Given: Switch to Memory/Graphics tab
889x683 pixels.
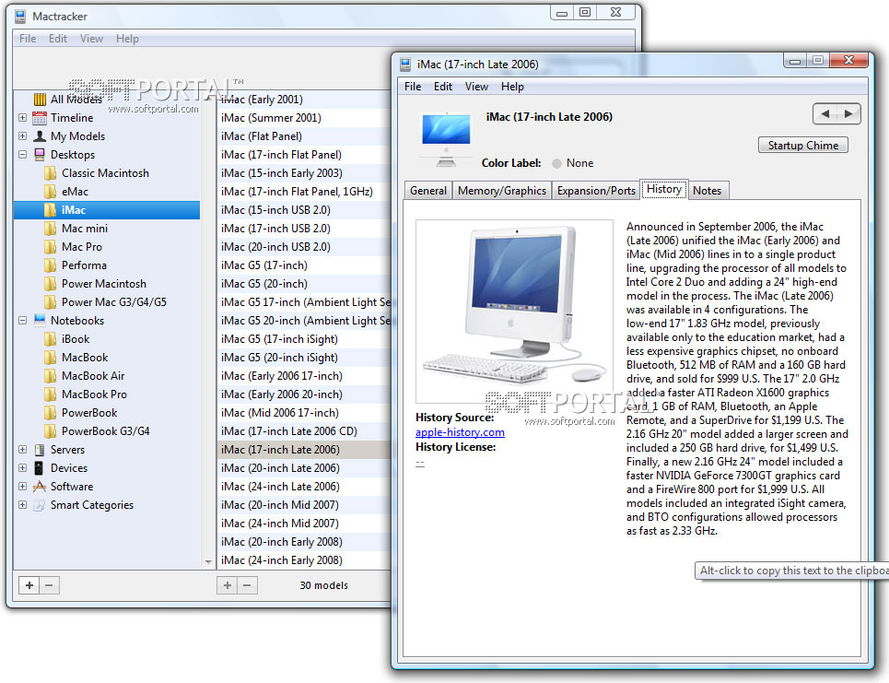Looking at the screenshot, I should (502, 191).
